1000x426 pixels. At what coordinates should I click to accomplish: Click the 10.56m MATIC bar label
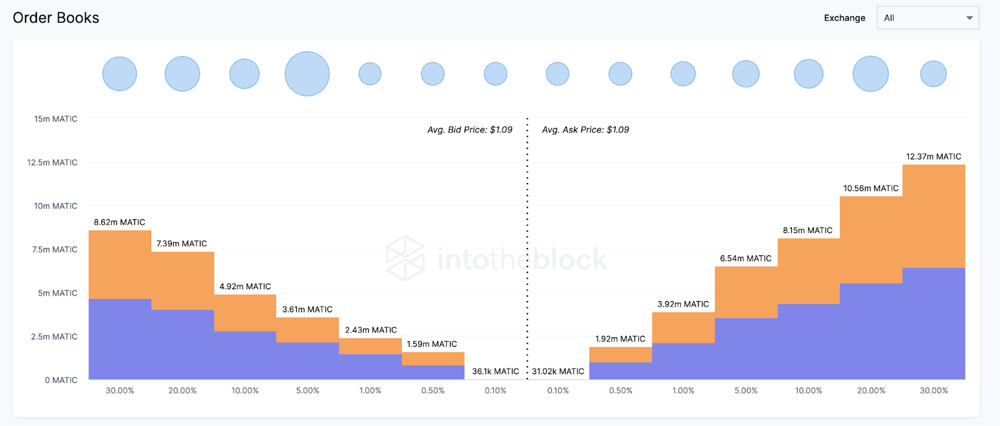(x=871, y=188)
